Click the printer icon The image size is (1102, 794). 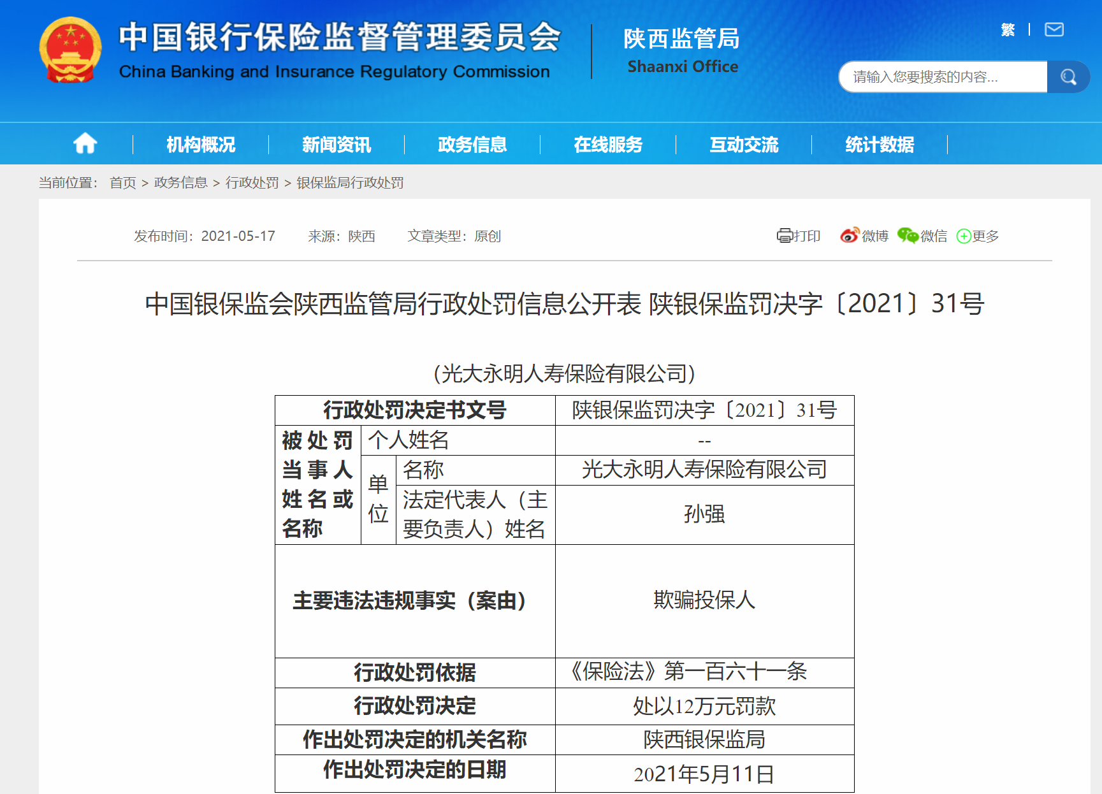(x=784, y=236)
